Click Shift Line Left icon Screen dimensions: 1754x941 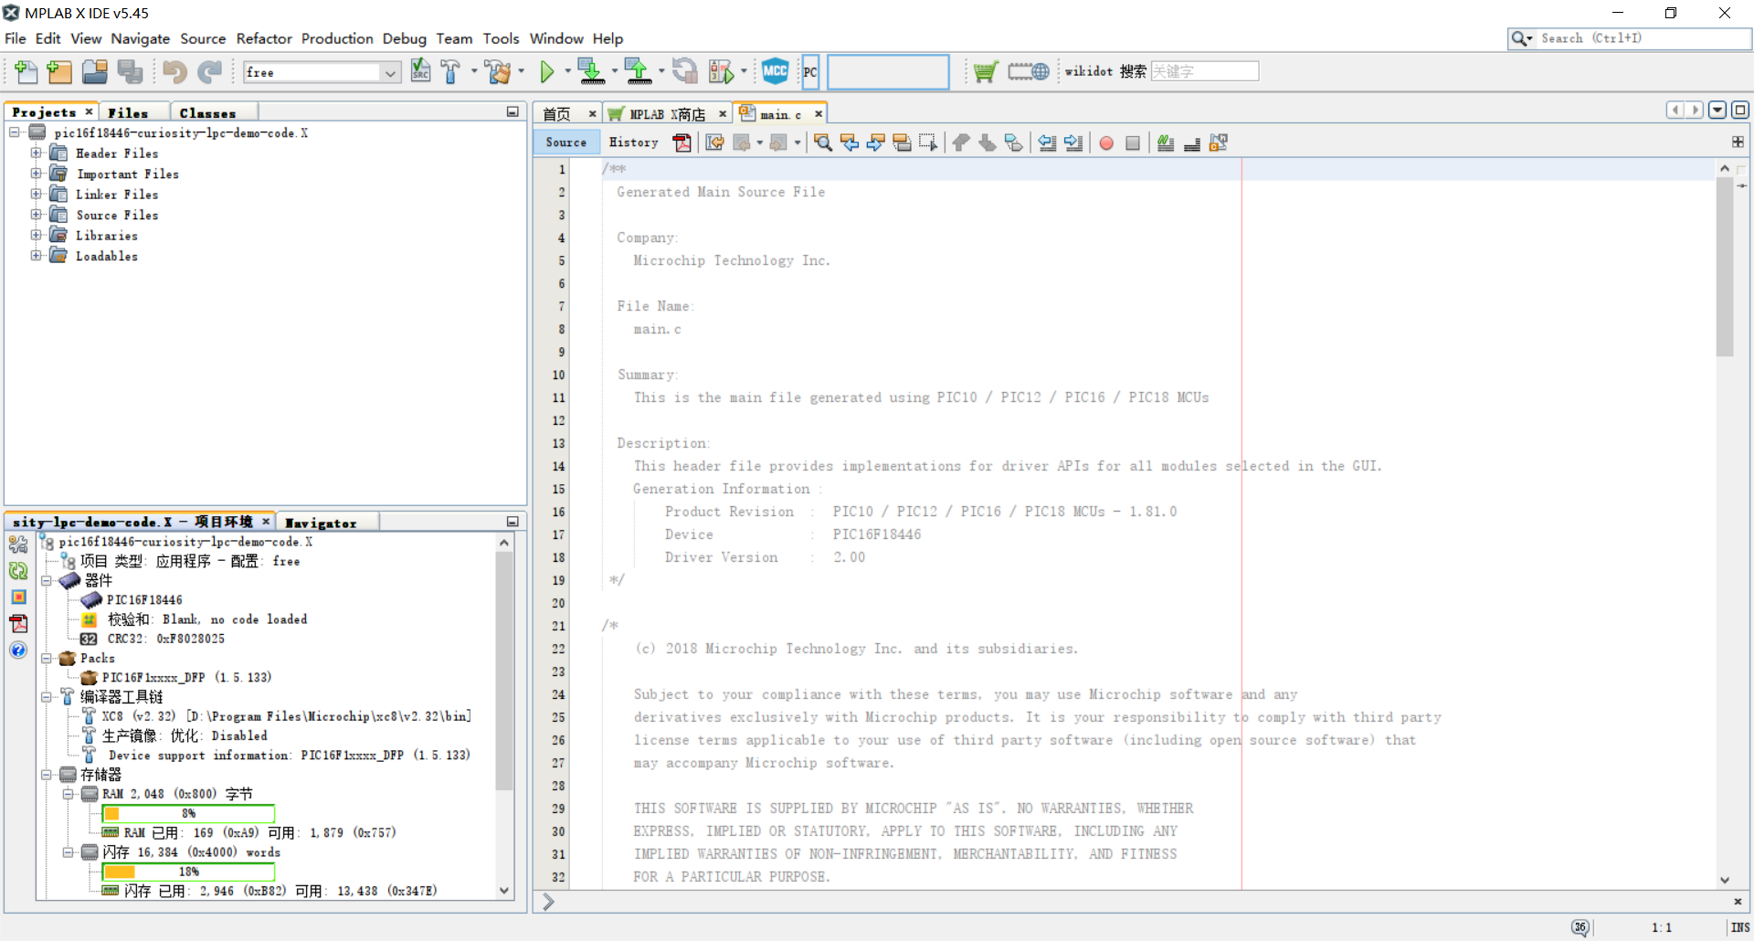tap(1047, 143)
